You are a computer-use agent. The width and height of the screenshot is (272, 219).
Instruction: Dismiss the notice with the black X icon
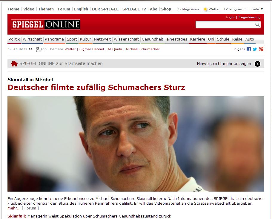coord(257,64)
